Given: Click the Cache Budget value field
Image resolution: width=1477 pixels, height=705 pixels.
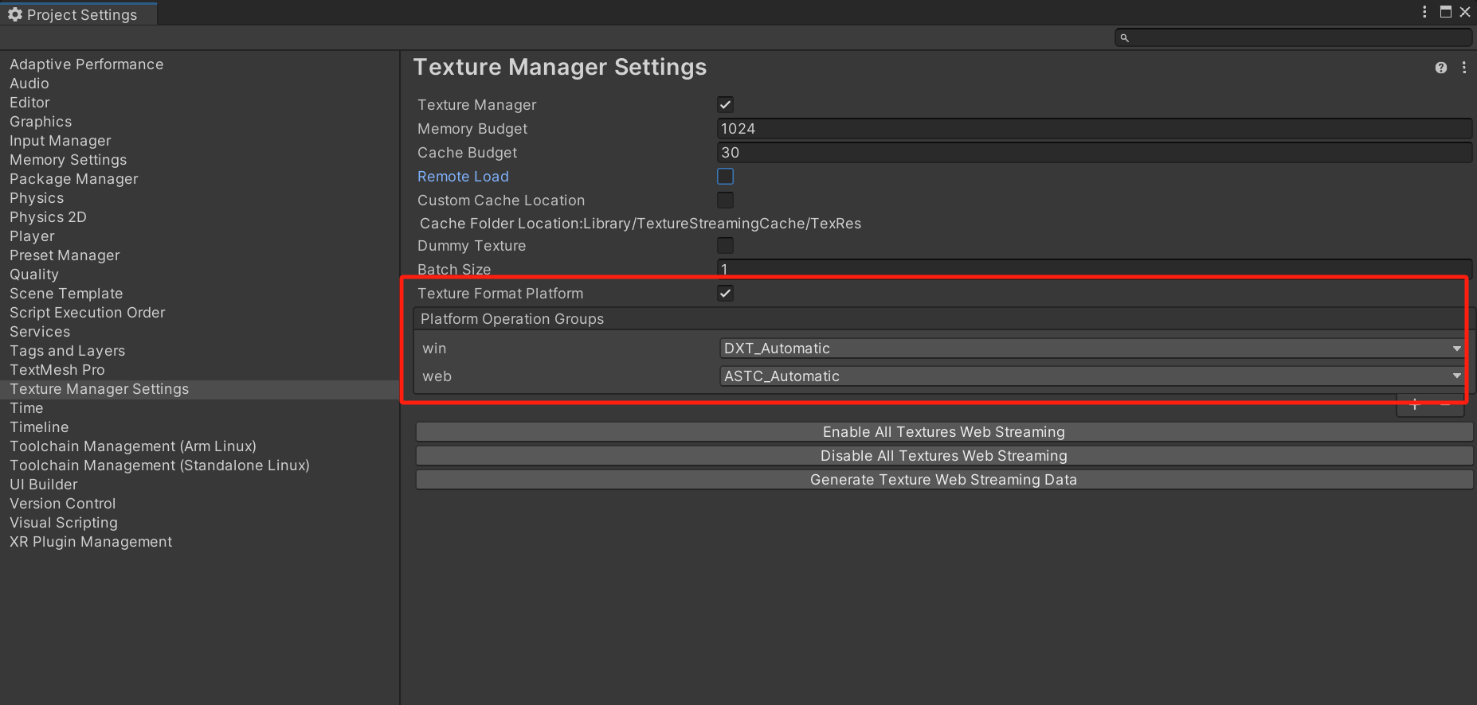Looking at the screenshot, I should click(x=1094, y=153).
